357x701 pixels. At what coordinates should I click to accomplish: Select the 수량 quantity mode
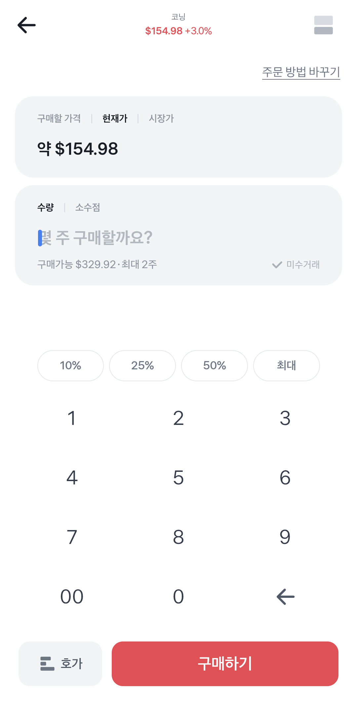46,207
